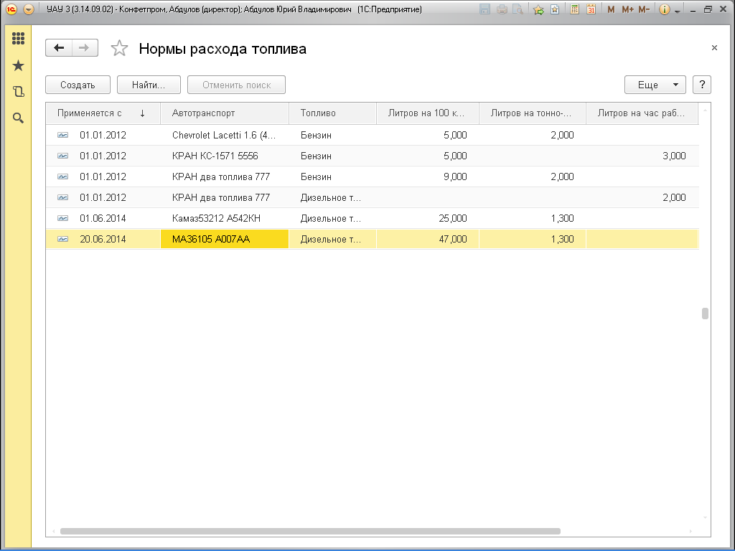Viewport: 735px width, 551px height.
Task: Open the info icon in title bar
Action: click(664, 10)
